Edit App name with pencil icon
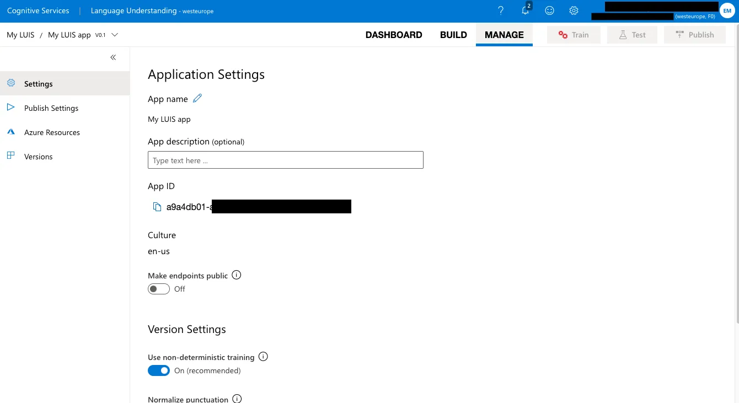The height and width of the screenshot is (403, 739). (x=197, y=99)
